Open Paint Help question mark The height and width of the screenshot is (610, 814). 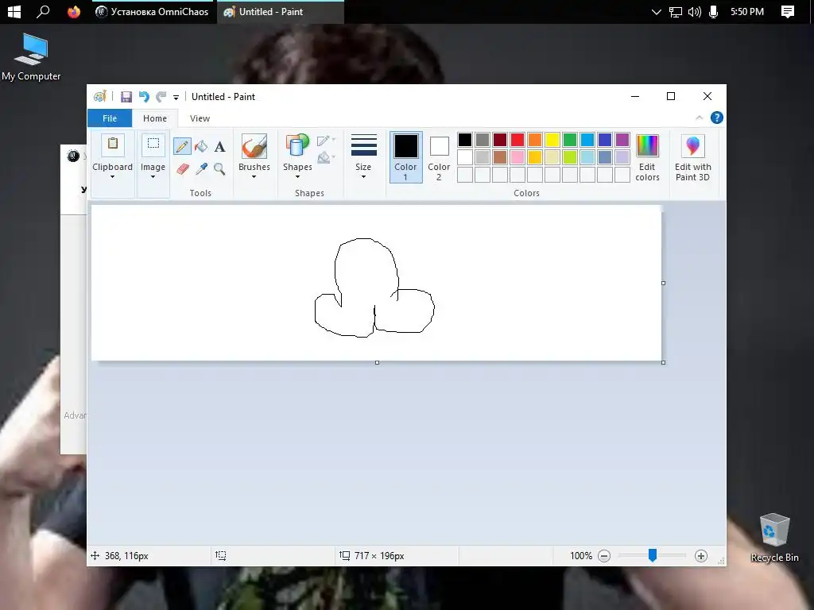(x=717, y=118)
